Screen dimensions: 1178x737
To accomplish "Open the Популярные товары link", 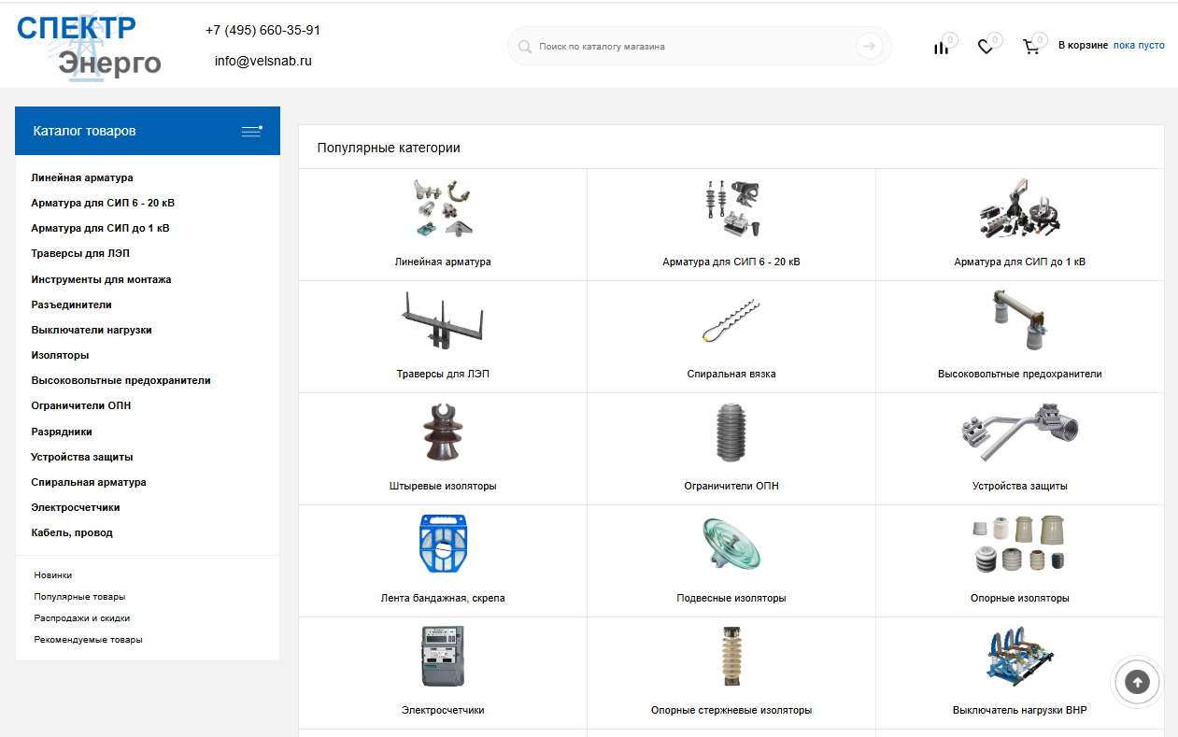I will click(79, 597).
